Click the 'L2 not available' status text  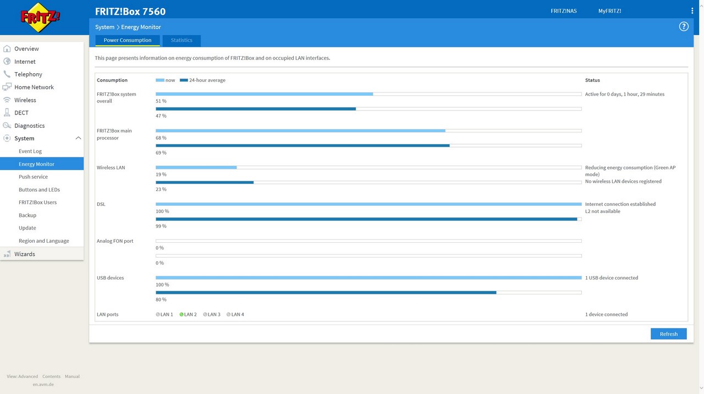click(x=603, y=211)
